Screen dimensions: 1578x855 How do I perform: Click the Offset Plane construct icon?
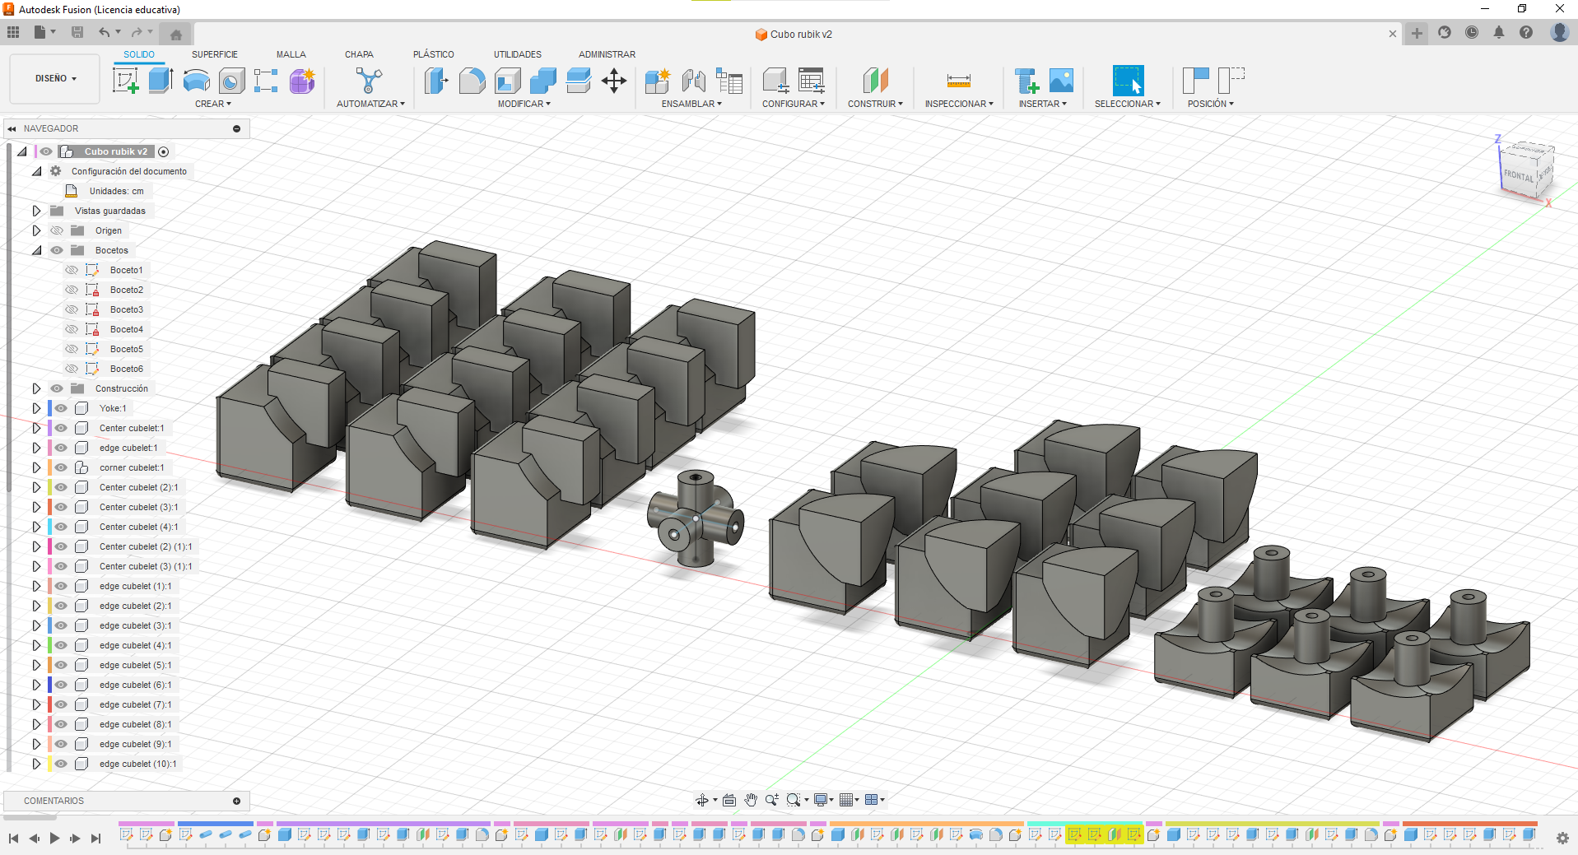[876, 81]
